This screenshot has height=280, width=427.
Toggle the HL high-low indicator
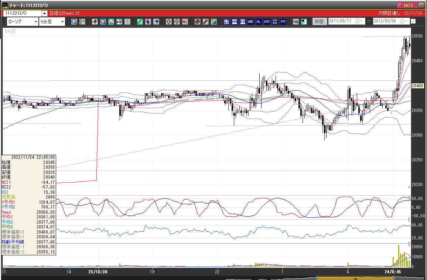tap(259, 22)
